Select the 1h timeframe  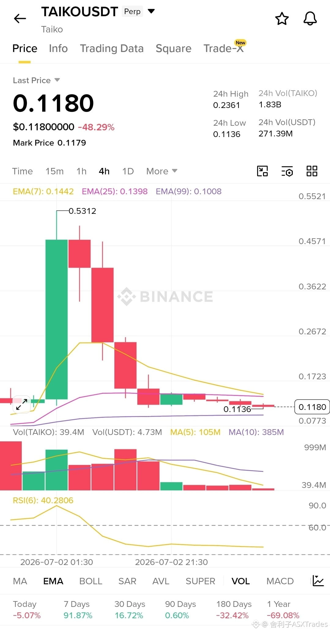click(81, 171)
